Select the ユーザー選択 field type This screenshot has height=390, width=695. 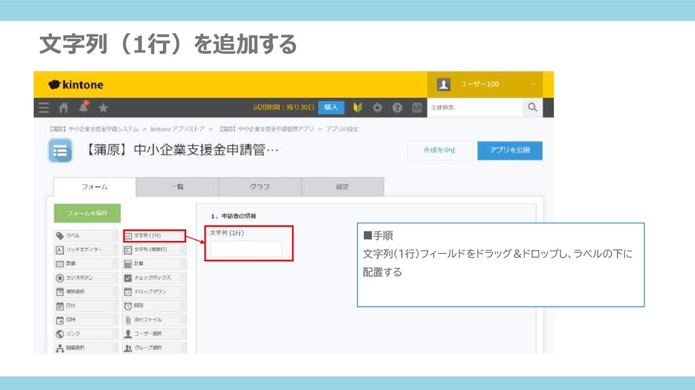click(x=154, y=334)
